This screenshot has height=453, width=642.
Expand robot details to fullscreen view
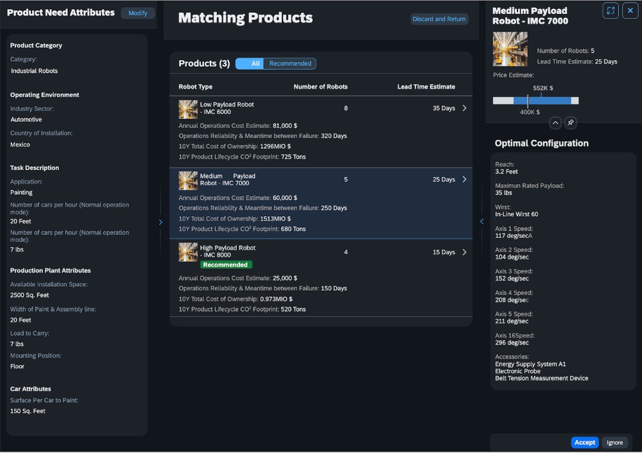(x=610, y=10)
